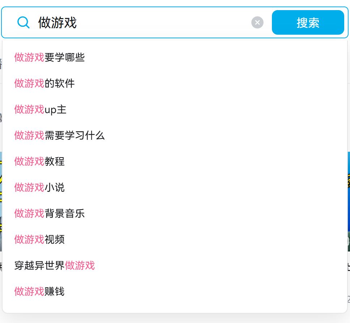The width and height of the screenshot is (350, 323).
Task: Choose the 做游戏赚钱 suggestion
Action: [39, 291]
